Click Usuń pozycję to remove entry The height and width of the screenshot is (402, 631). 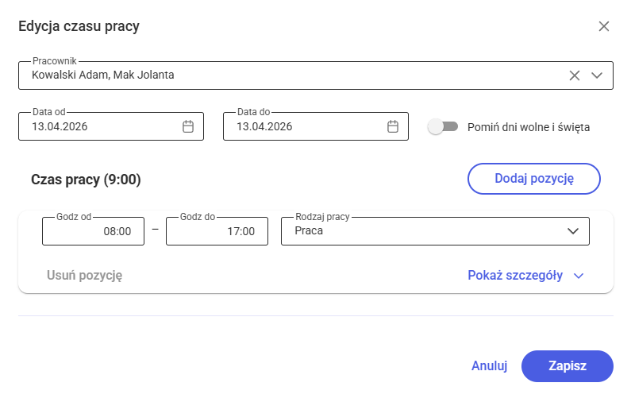point(84,276)
